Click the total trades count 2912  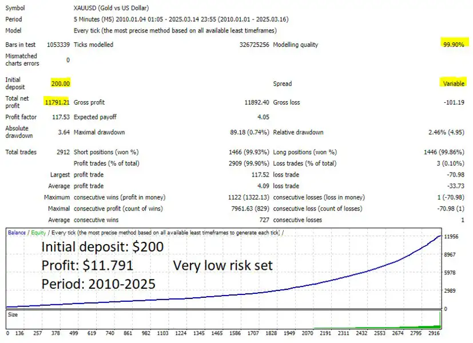click(x=61, y=152)
